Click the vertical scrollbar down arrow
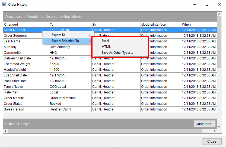 [220, 126]
